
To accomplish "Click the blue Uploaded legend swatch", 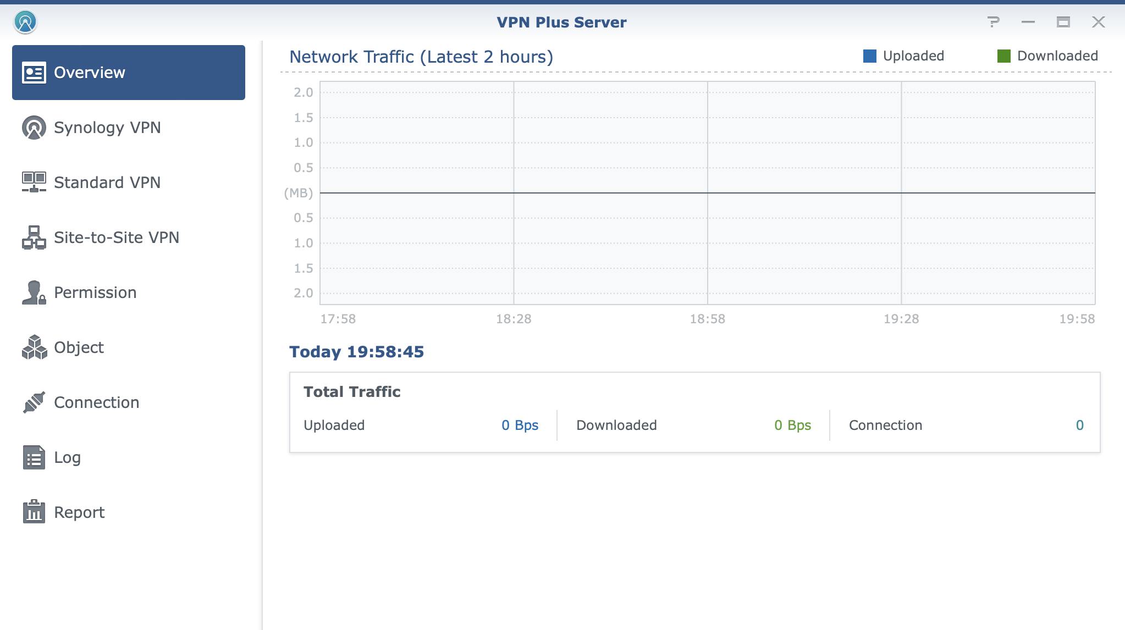I will point(870,56).
